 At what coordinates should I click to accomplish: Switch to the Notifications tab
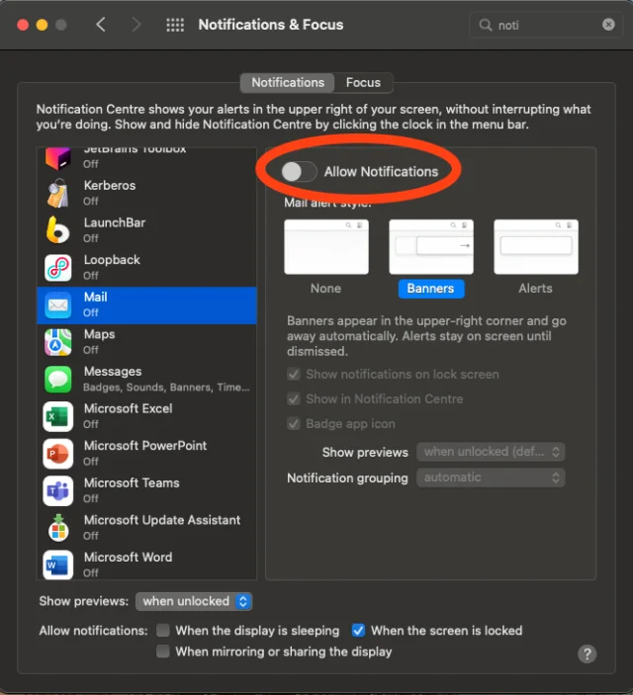click(288, 82)
